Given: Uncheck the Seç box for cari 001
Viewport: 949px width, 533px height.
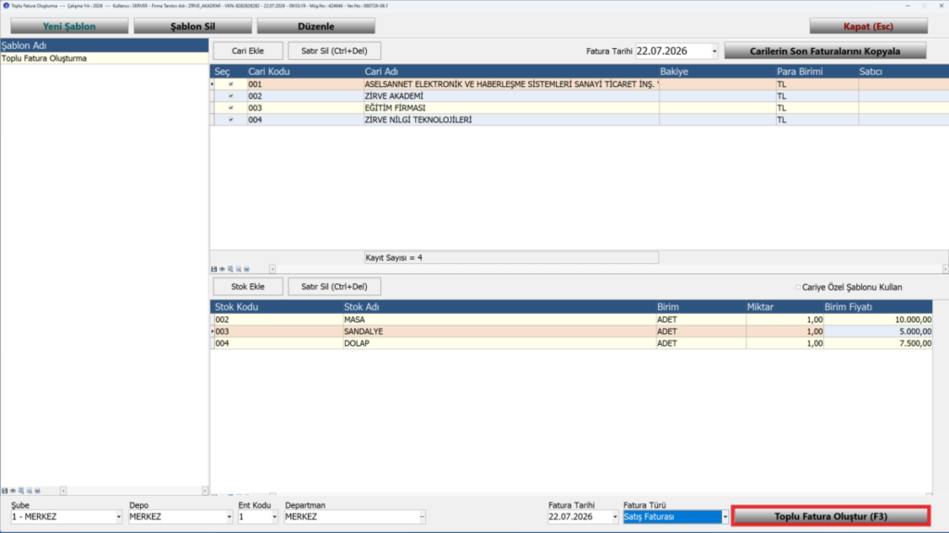Looking at the screenshot, I should click(231, 84).
